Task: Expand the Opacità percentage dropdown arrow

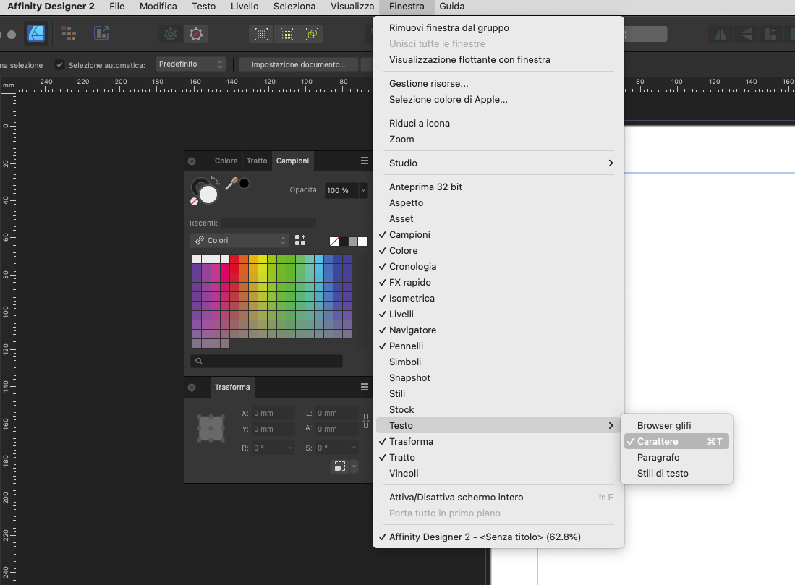Action: tap(363, 190)
